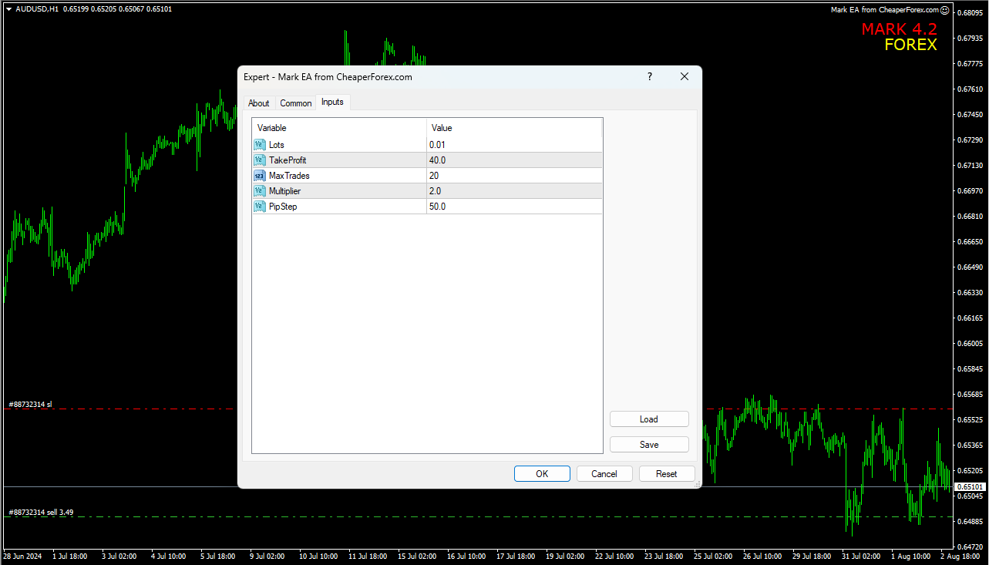989x565 pixels.
Task: Load an input settings file
Action: click(x=649, y=419)
